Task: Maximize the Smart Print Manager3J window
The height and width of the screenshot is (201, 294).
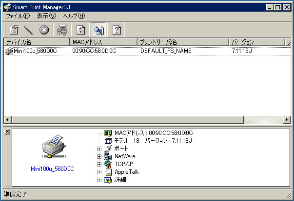Action: (x=278, y=7)
